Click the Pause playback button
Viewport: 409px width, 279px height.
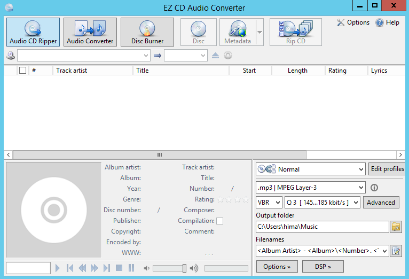[131, 268]
